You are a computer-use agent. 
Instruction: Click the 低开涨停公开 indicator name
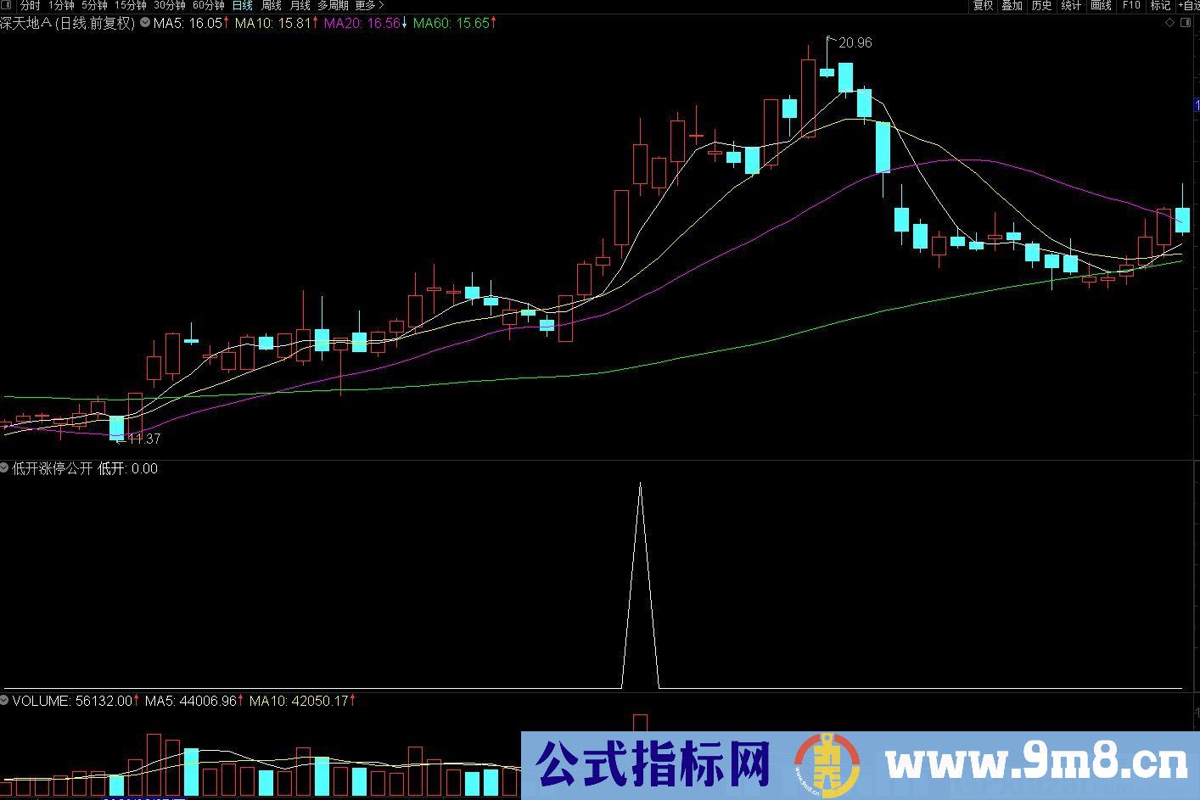(x=53, y=468)
